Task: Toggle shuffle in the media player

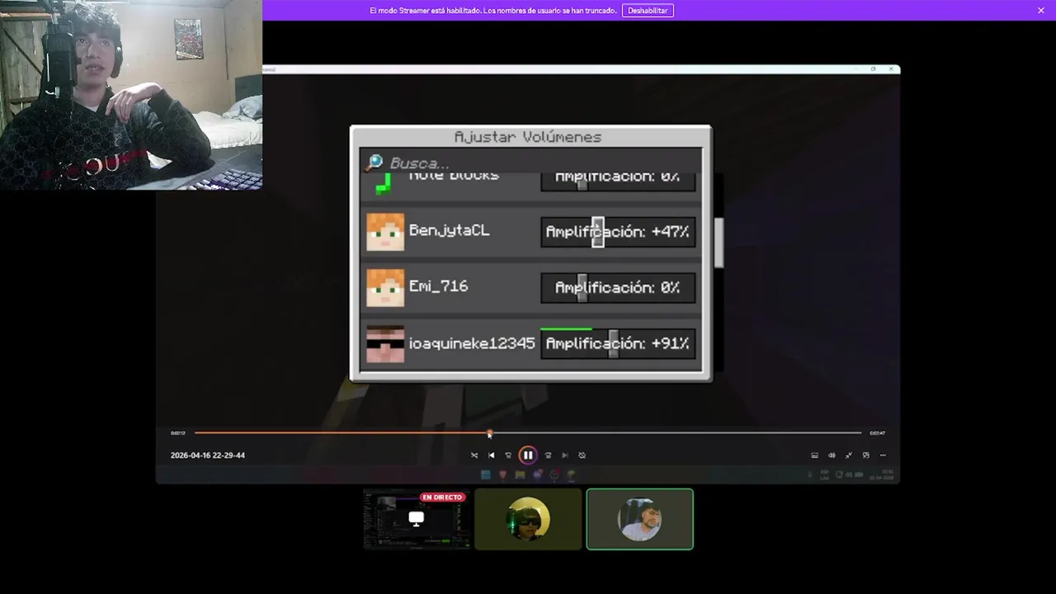Action: (474, 455)
